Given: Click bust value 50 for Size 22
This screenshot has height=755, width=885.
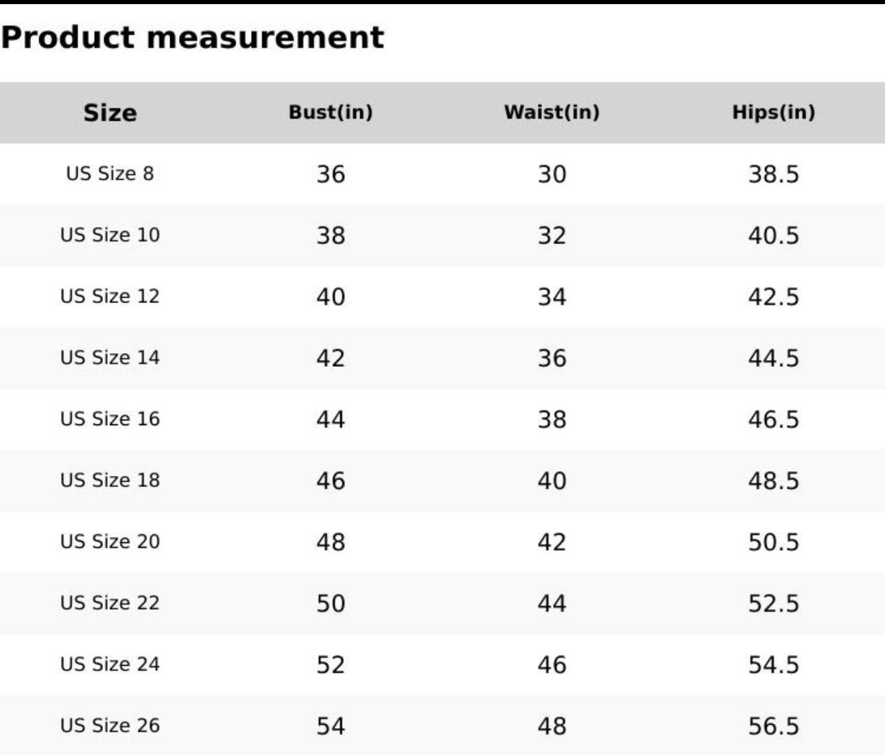Looking at the screenshot, I should pos(331,603).
